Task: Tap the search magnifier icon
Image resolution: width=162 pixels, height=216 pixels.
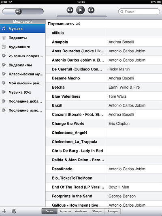Action: (122, 12)
